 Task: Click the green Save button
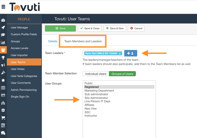[60, 28]
